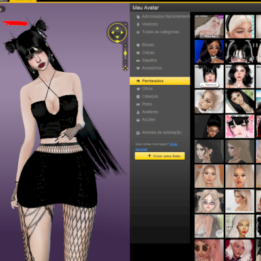The height and width of the screenshot is (261, 261).
Task: Collapse the camera control with the minus icon
Action: pyautogui.click(x=125, y=24)
